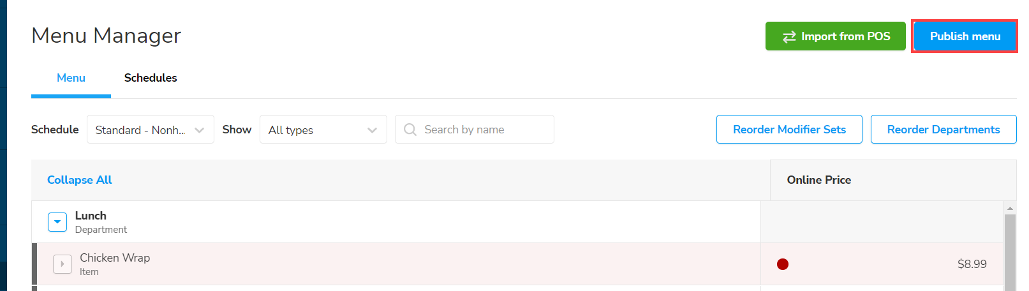The image size is (1029, 291).
Task: Click the Reorder Departments button
Action: coord(943,130)
